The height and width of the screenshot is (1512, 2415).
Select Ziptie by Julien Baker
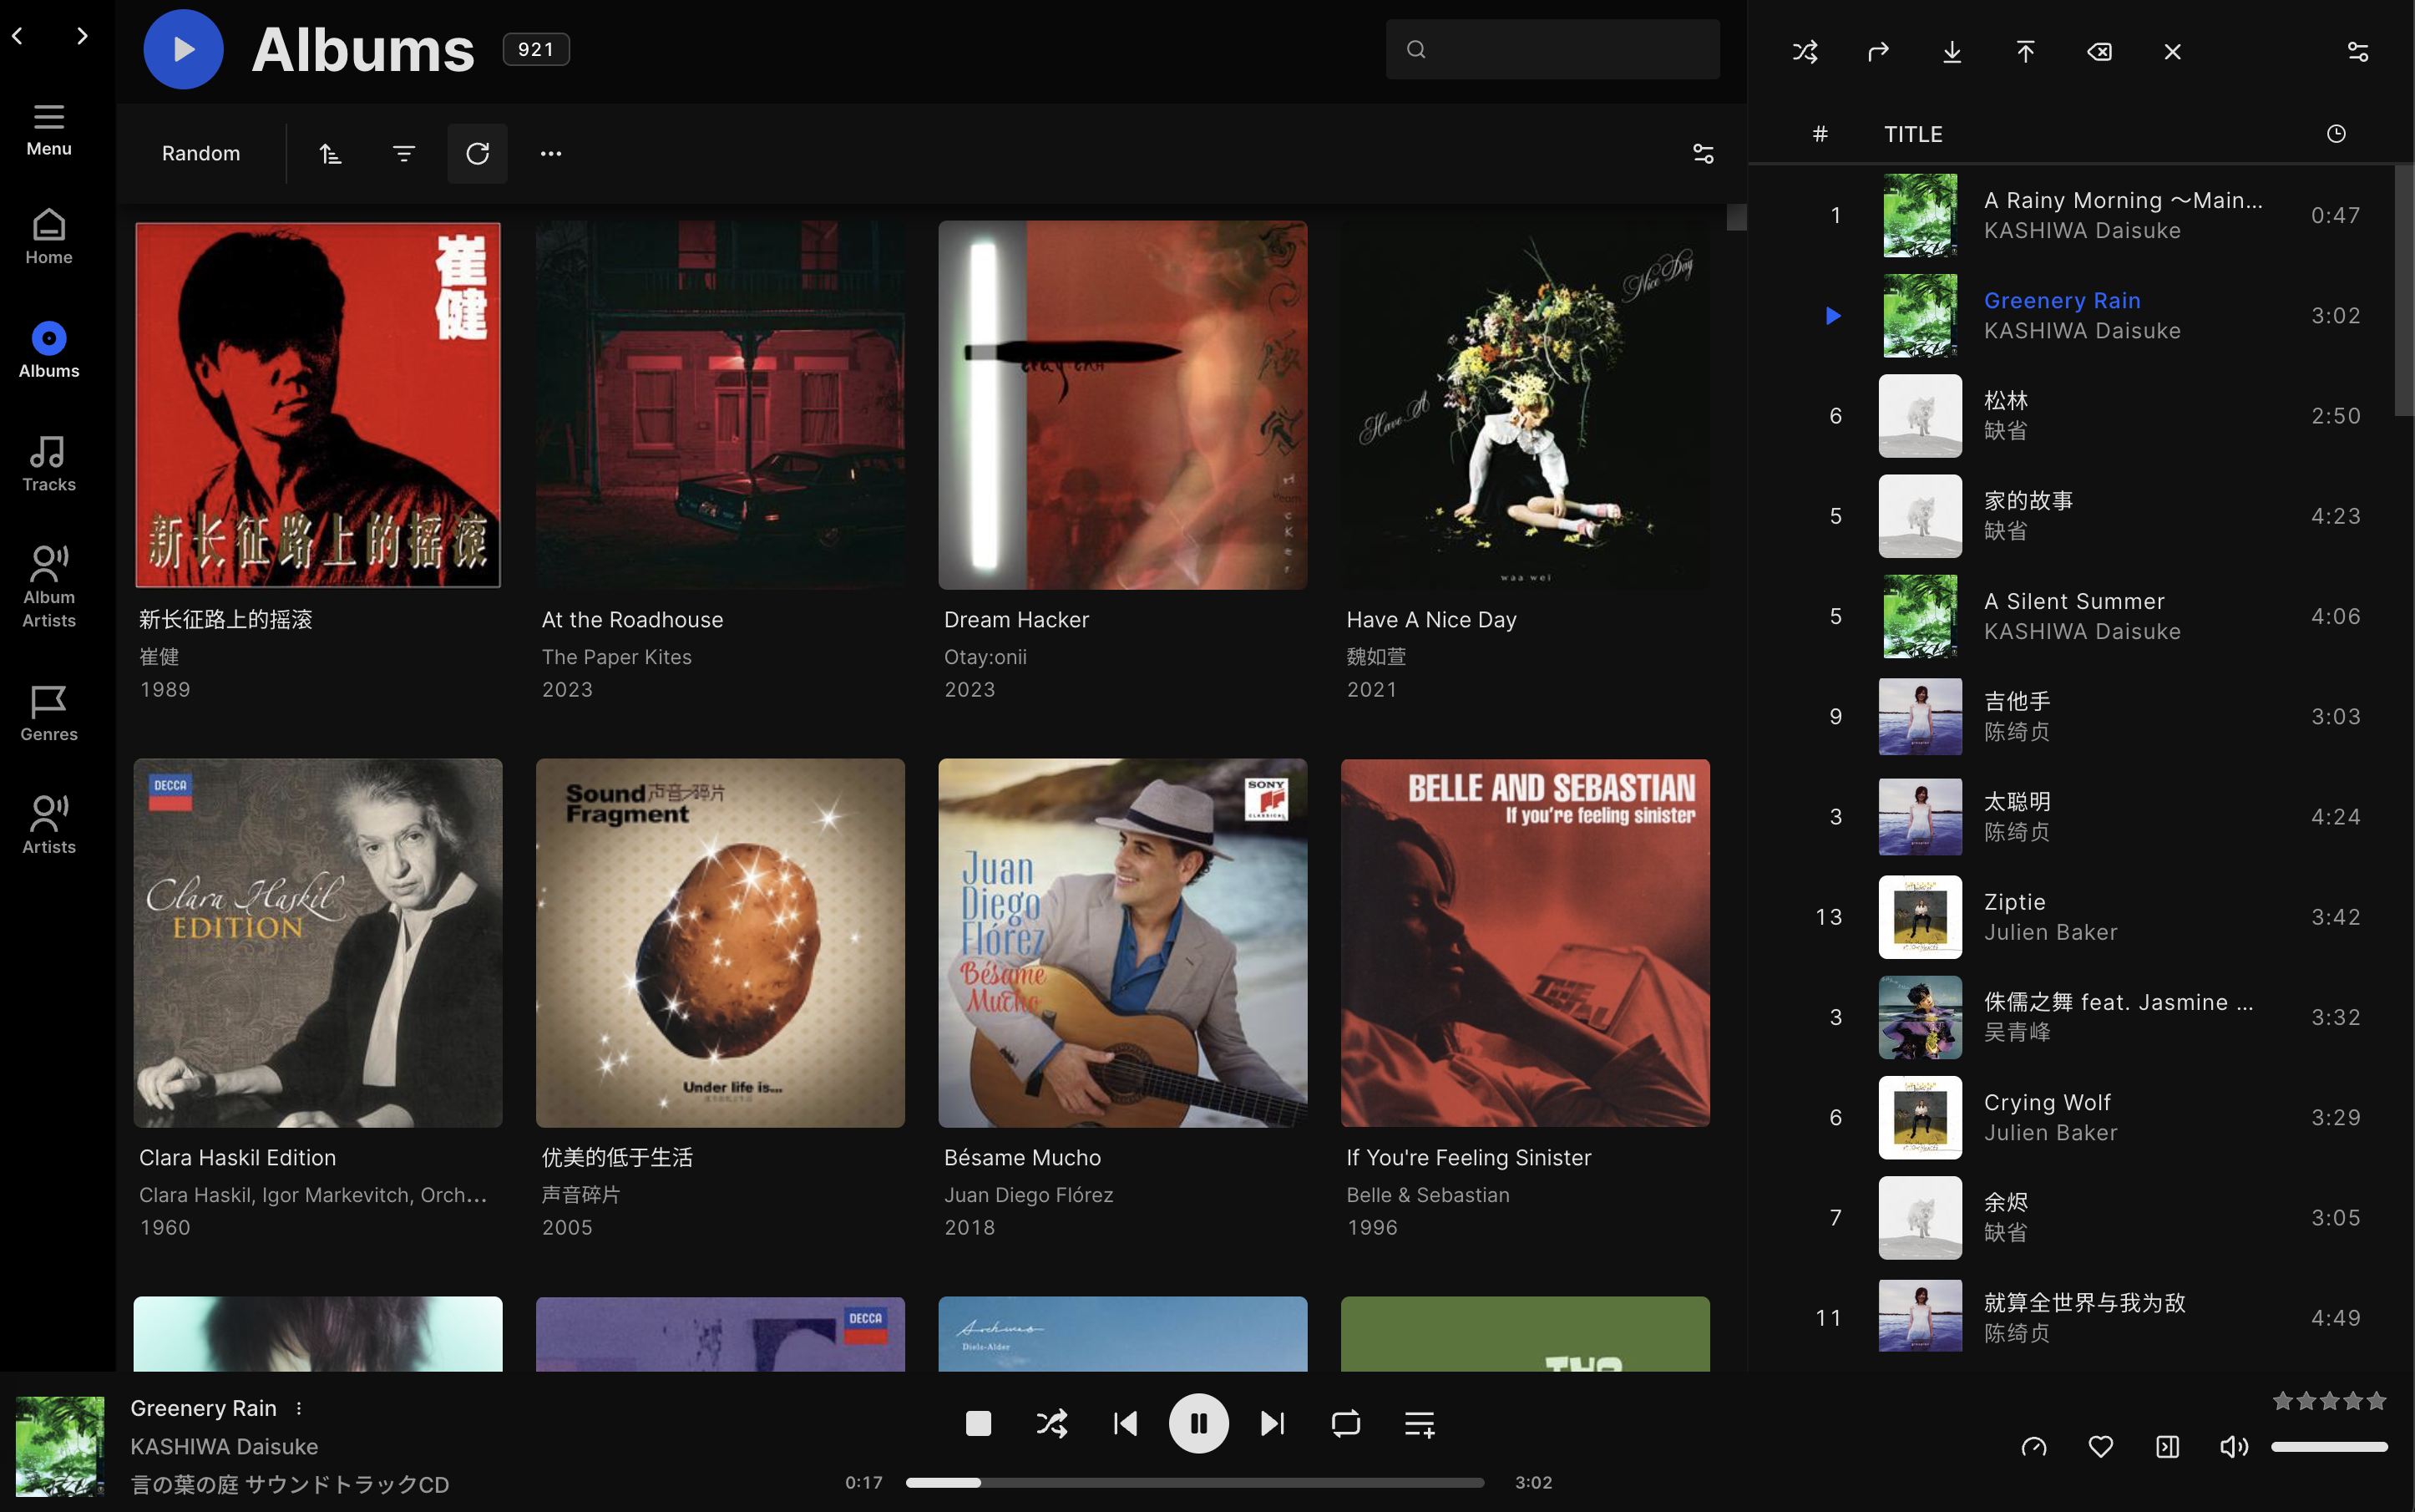tap(2072, 917)
